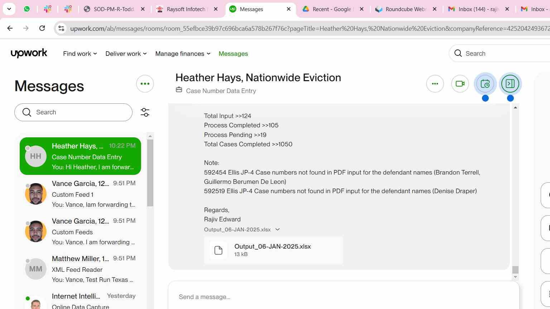
Task: Open Vance Garcia Custom Feeds chat
Action: pyautogui.click(x=80, y=231)
